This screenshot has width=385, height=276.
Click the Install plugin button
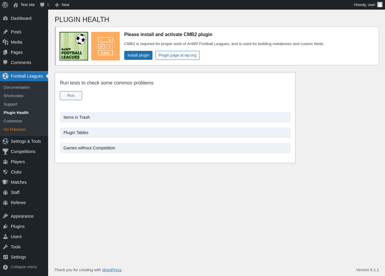(x=138, y=55)
